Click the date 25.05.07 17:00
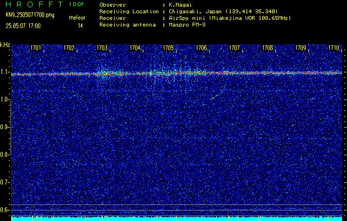The width and height of the screenshot is (347, 221). click(x=23, y=26)
